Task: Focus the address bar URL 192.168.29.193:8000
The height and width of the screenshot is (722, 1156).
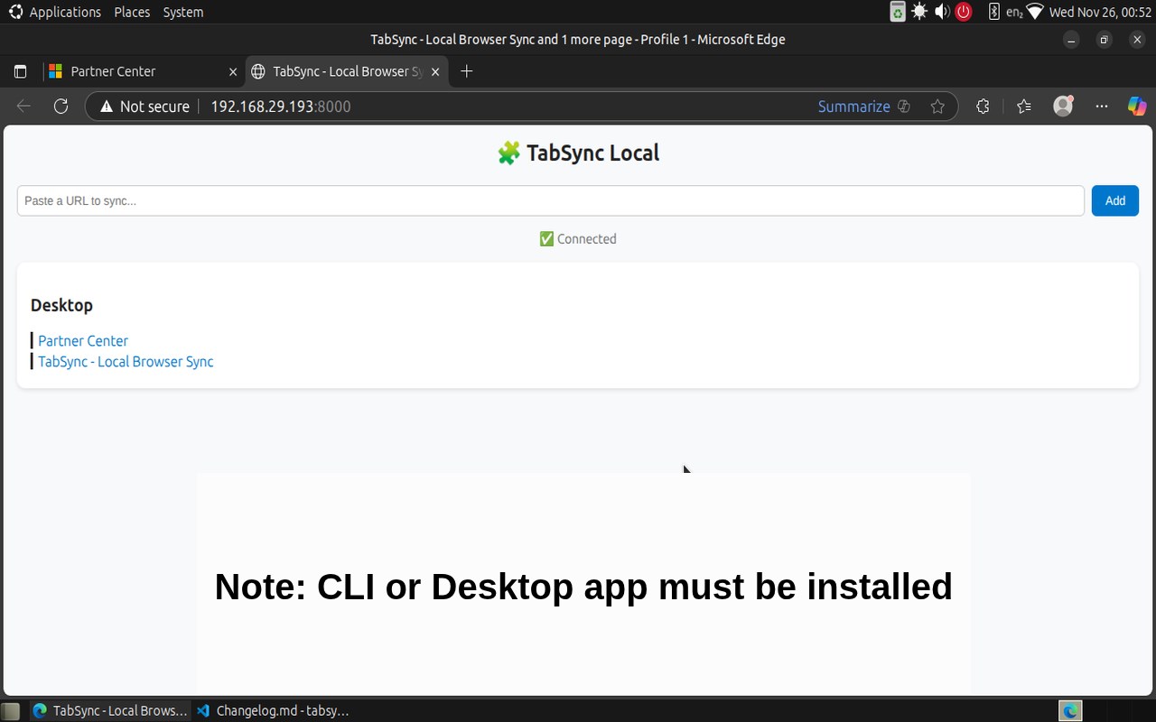Action: coord(281,106)
